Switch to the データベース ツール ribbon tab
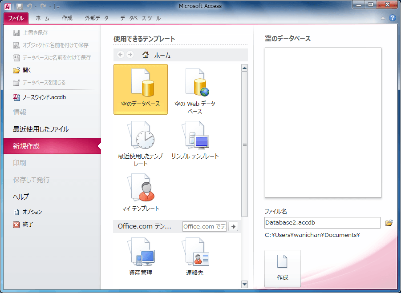 (x=140, y=18)
